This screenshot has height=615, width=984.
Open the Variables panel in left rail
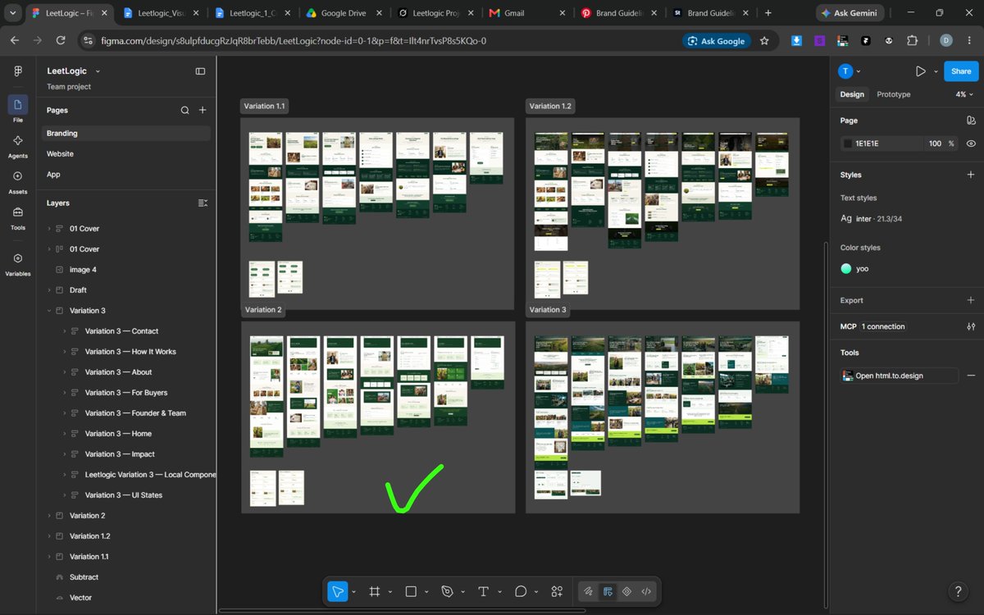18,263
